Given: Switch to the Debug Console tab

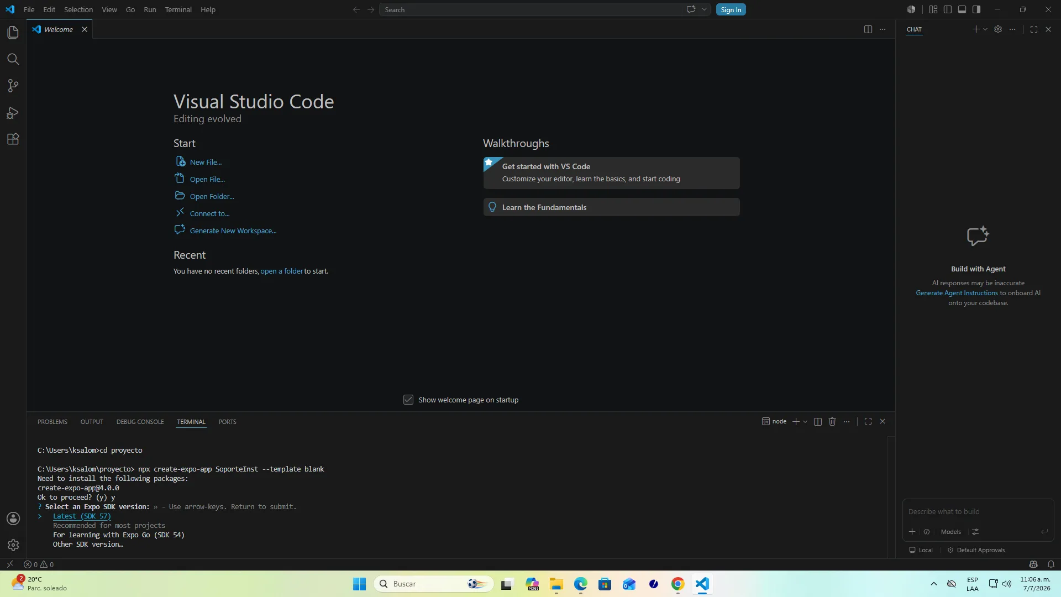Looking at the screenshot, I should click(140, 422).
